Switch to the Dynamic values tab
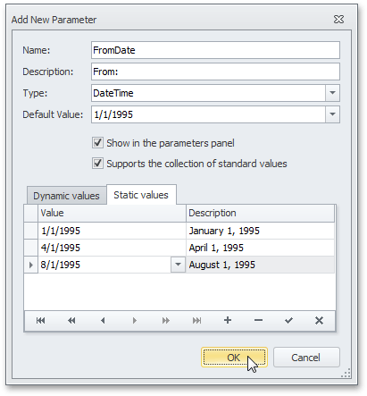This screenshot has height=396, width=367. click(66, 196)
